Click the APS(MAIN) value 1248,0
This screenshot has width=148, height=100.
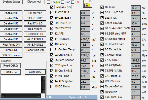click(x=136, y=66)
